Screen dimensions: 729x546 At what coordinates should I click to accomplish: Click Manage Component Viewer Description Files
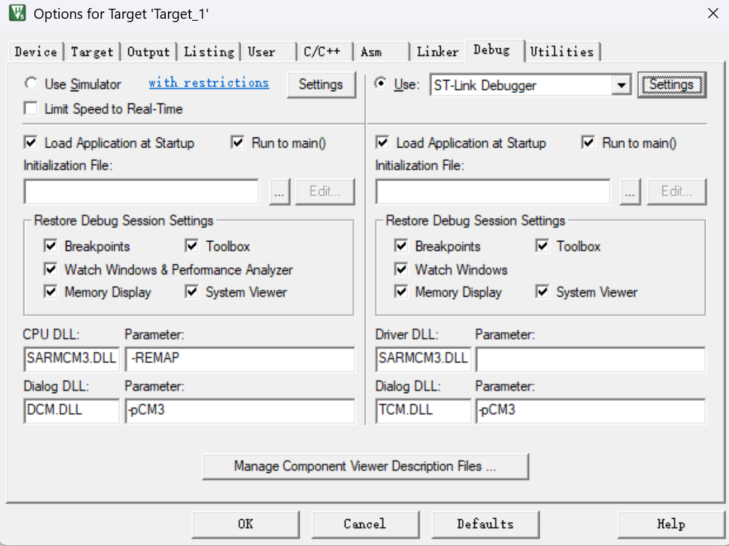point(365,466)
